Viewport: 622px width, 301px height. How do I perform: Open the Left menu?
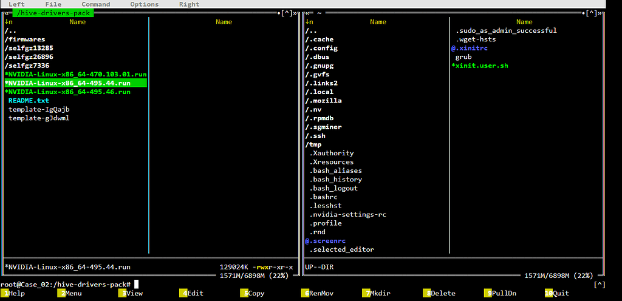16,4
